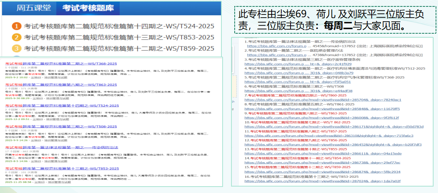Open search result 第二期之—WS/T368-2025
Image resolution: width=438 pixels, height=193 pixels.
click(x=61, y=63)
